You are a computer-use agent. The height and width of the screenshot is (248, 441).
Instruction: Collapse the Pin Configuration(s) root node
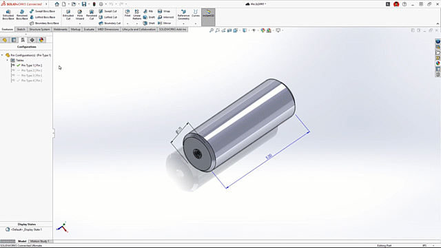coord(2,55)
